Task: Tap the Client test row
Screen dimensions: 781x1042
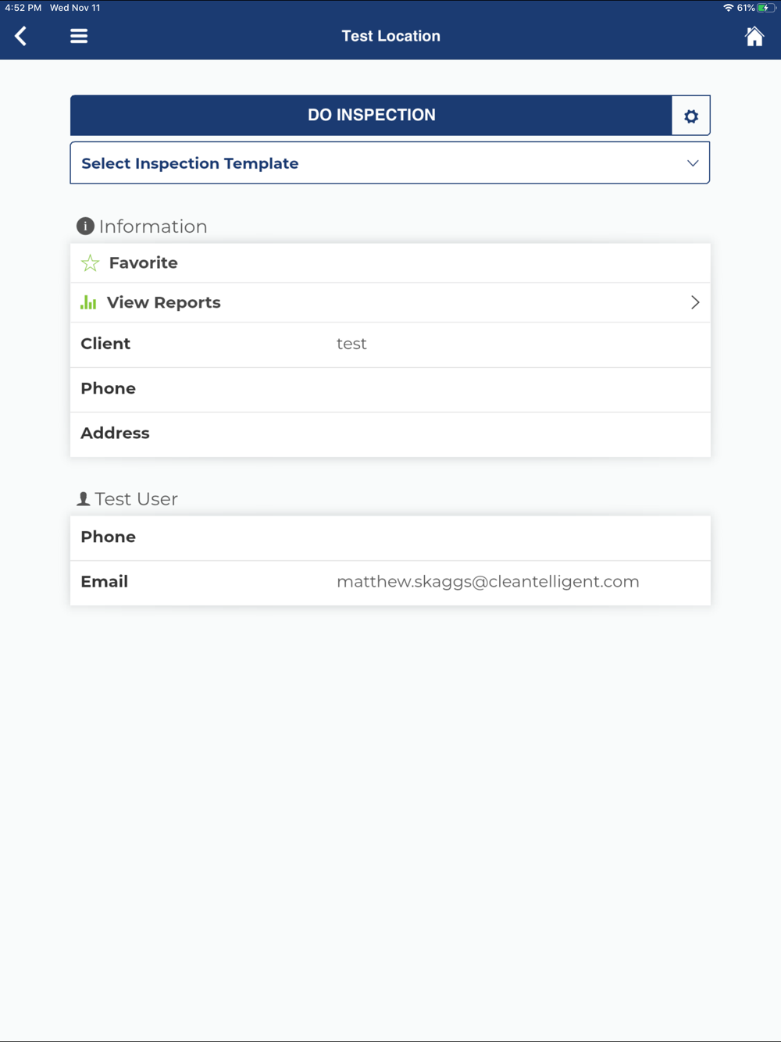Action: click(x=390, y=344)
